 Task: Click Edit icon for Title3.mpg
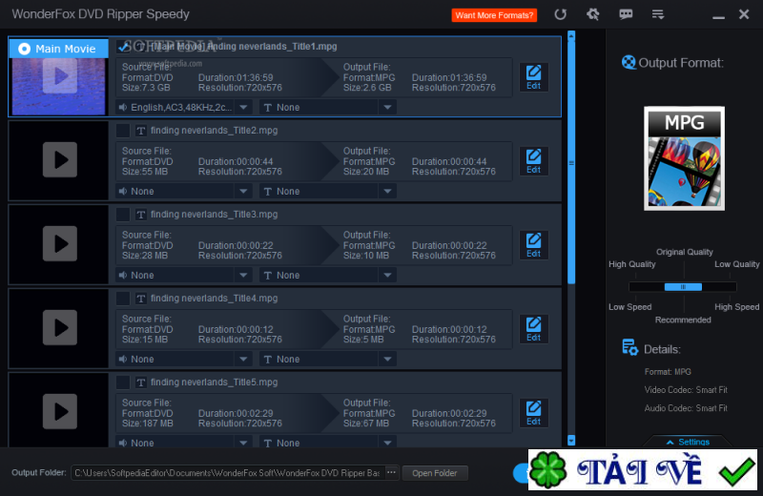tap(534, 245)
